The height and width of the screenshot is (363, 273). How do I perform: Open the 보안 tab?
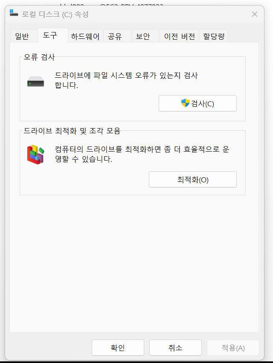click(143, 36)
